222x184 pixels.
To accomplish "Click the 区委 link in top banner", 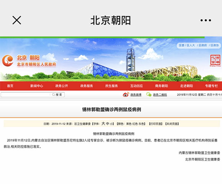I will [x=181, y=45].
